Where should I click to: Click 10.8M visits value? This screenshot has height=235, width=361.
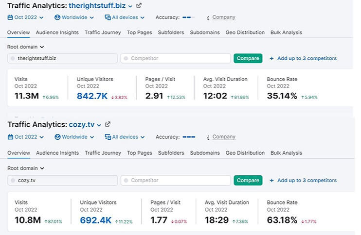(28, 220)
